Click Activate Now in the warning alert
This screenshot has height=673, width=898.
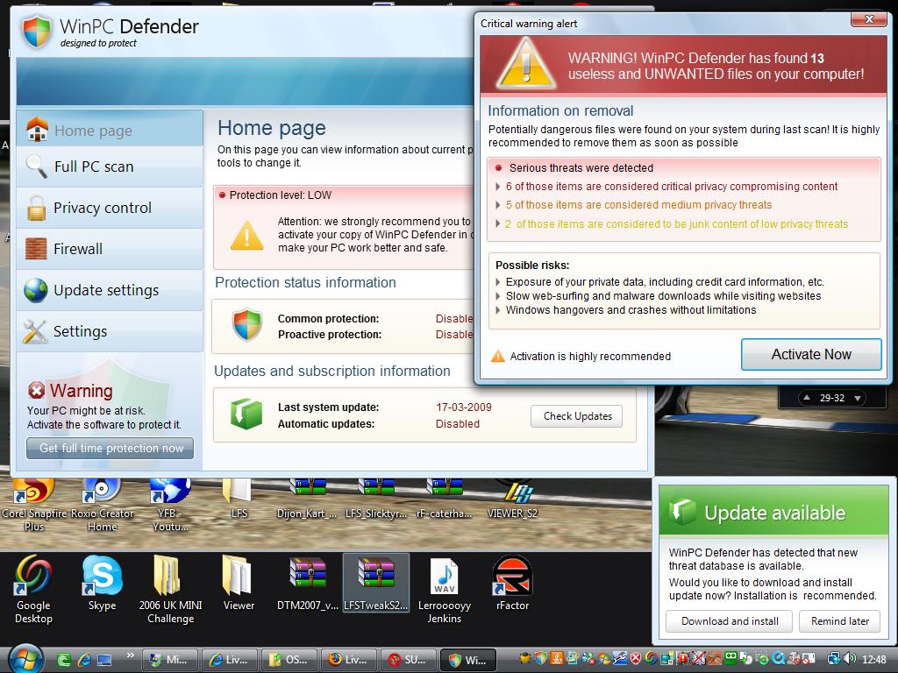point(811,354)
